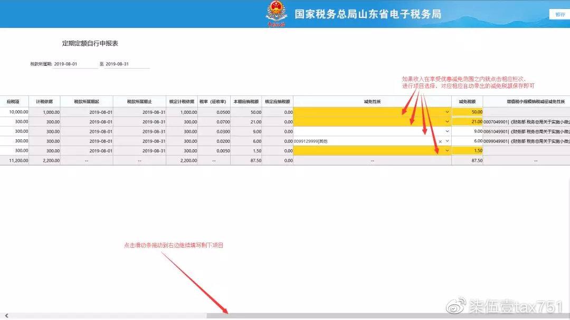Viewport: 570px width, 320px height.
Task: Click the 核定计税依据 column header
Action: (x=182, y=102)
